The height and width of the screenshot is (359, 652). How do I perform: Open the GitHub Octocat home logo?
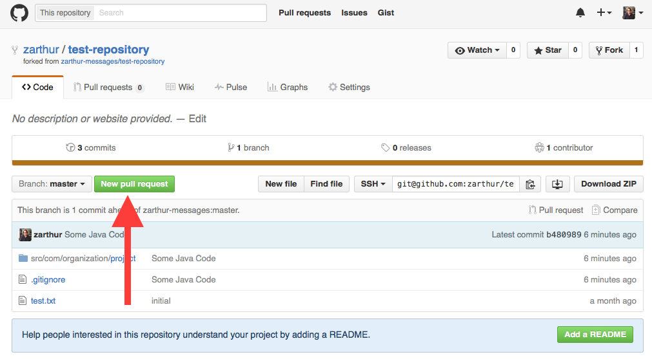(19, 13)
